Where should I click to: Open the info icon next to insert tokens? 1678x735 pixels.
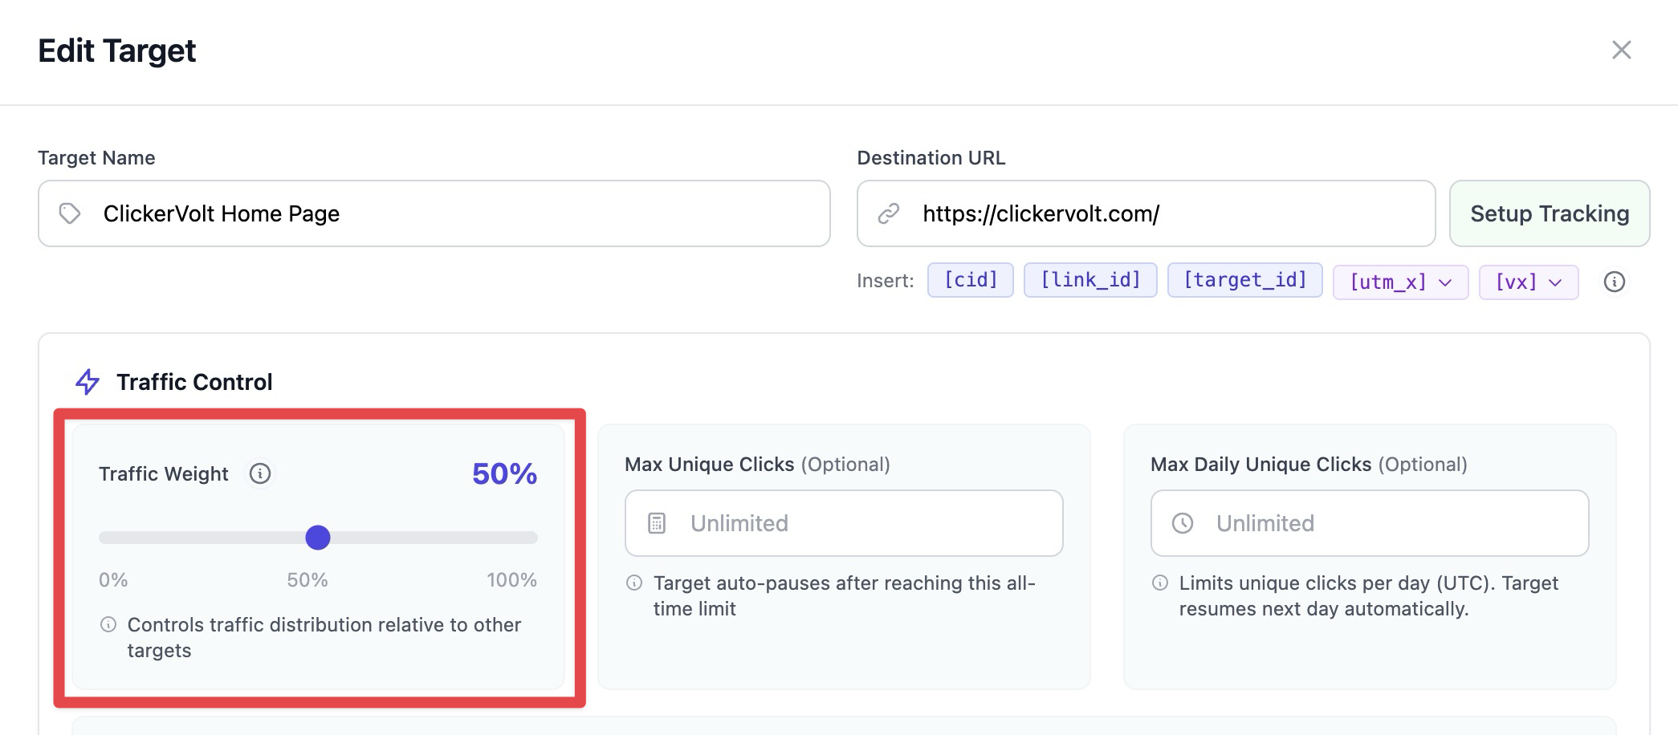(x=1614, y=282)
